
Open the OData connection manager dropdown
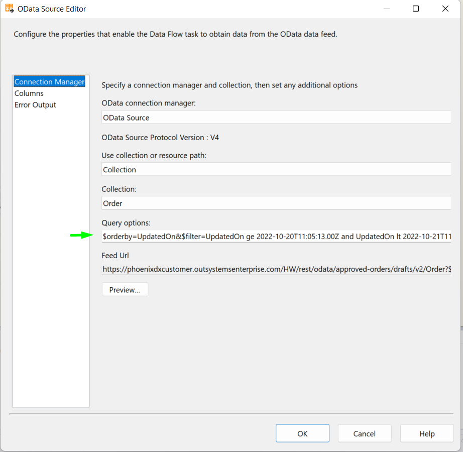click(x=276, y=118)
